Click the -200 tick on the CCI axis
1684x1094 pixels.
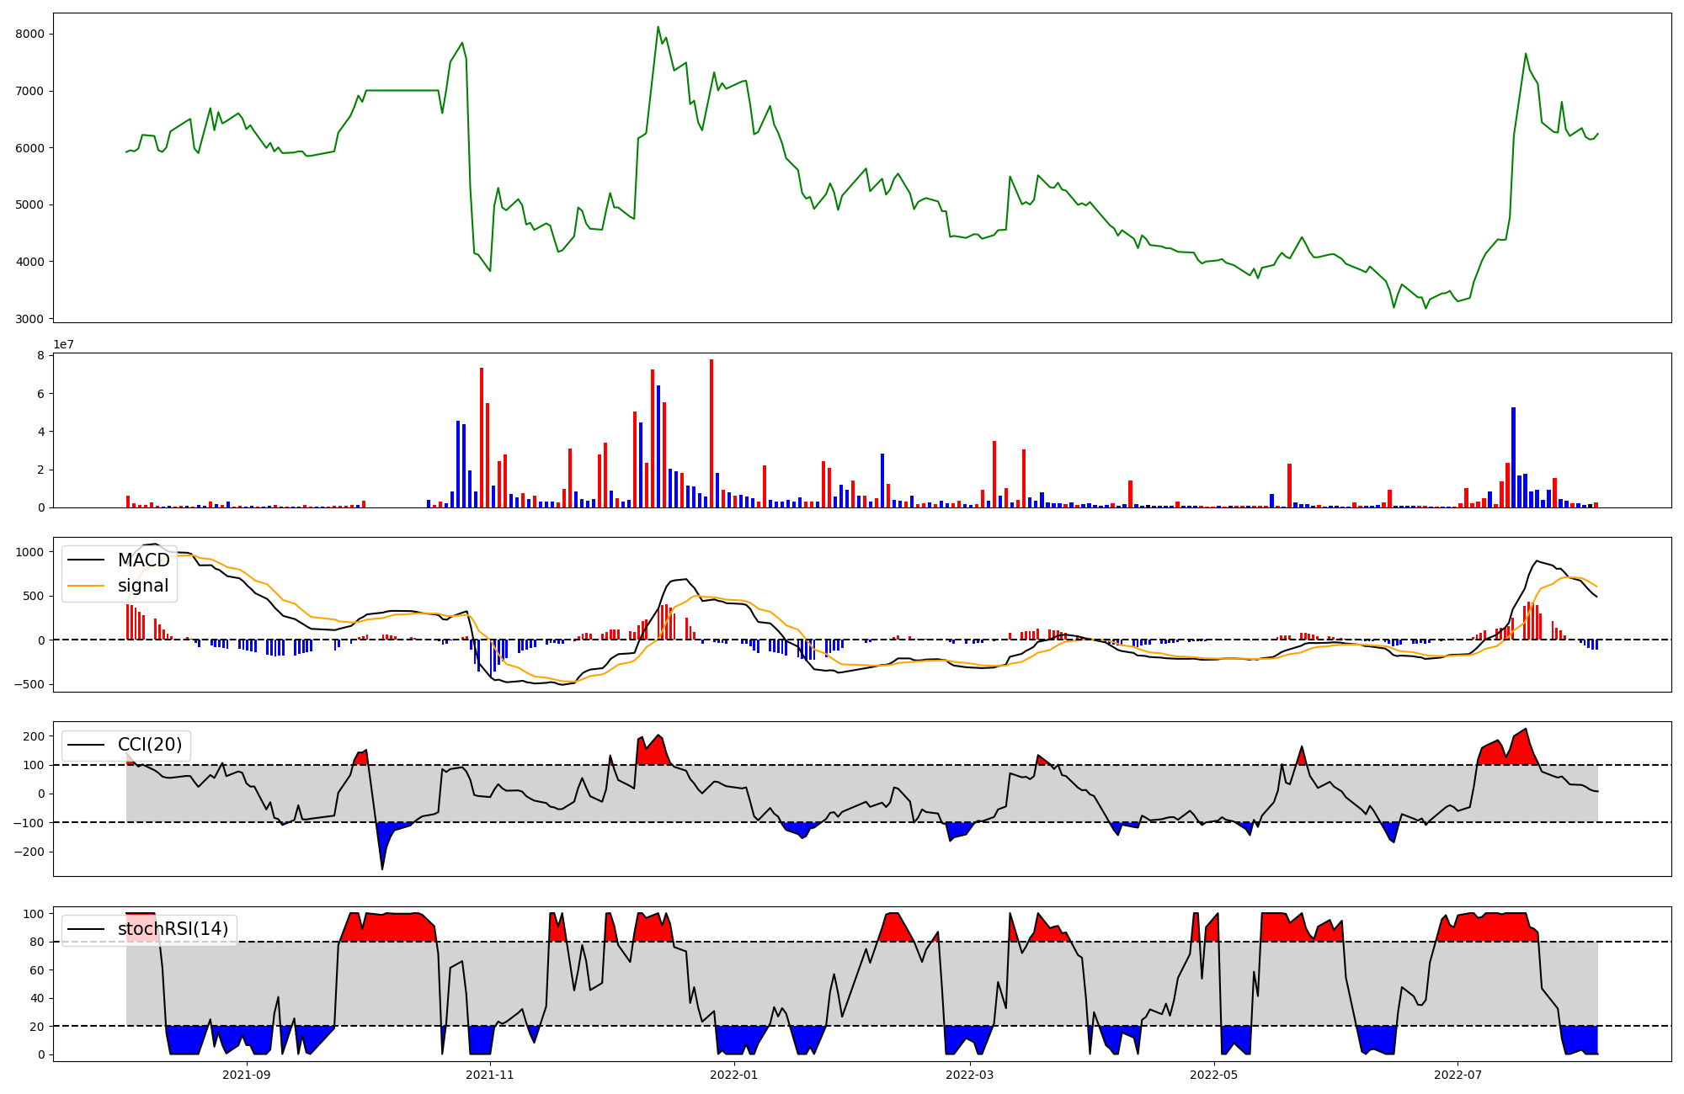coord(27,852)
